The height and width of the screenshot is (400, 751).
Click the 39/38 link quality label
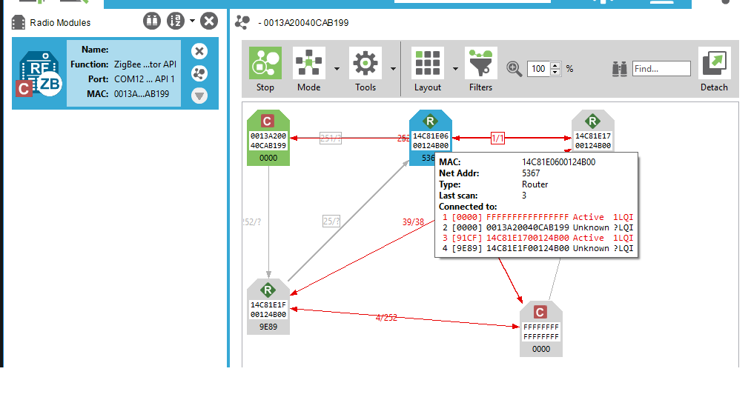click(x=413, y=222)
